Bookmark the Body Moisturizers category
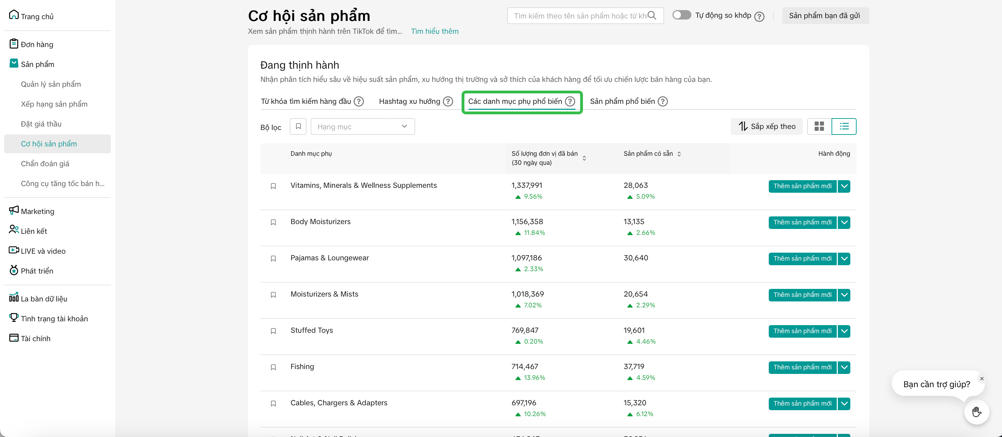1002x437 pixels. (x=273, y=222)
